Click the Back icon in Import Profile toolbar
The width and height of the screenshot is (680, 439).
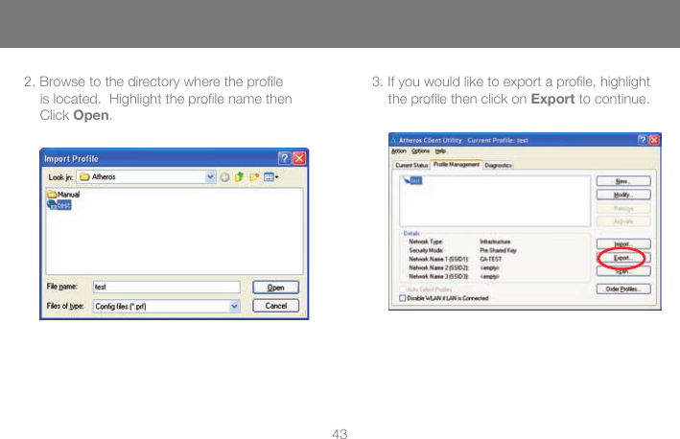point(224,176)
